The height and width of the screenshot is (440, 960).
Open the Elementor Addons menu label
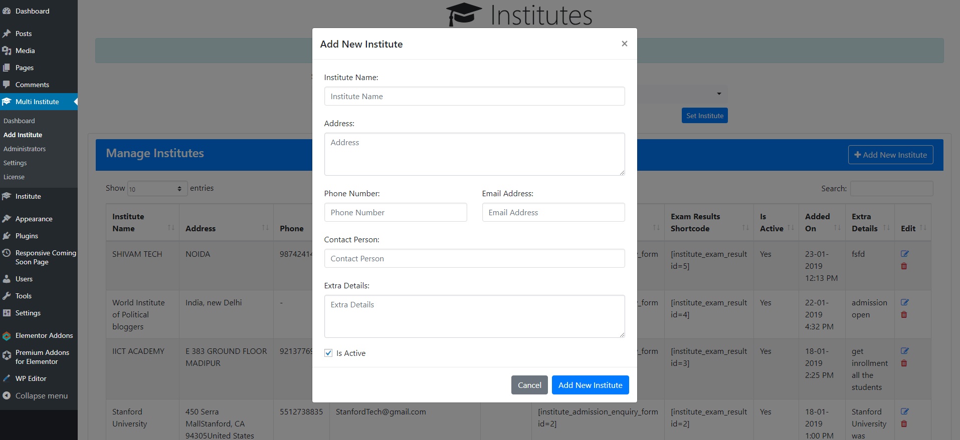(x=44, y=335)
